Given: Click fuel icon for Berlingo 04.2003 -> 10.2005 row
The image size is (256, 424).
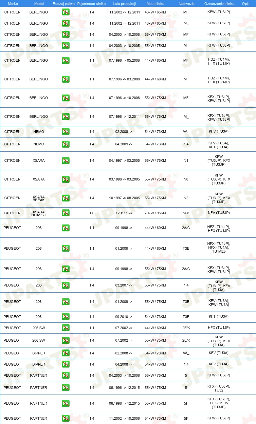Looking at the screenshot, I should 65,46.
